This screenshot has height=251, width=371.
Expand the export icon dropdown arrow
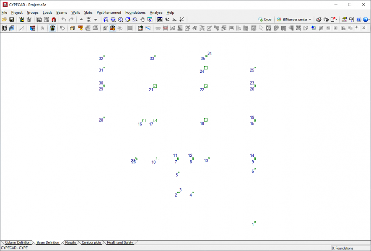[337, 20]
